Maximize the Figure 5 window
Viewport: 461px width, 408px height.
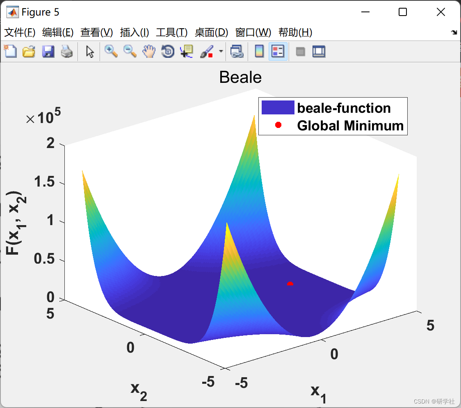coord(402,12)
